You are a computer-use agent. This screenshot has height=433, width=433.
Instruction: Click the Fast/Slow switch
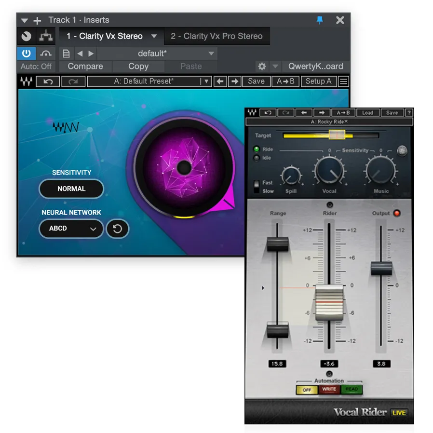257,187
